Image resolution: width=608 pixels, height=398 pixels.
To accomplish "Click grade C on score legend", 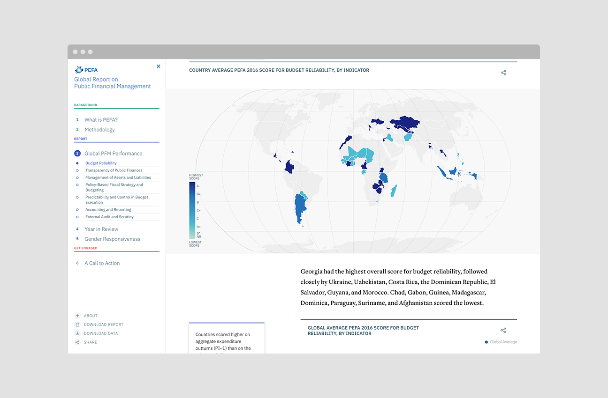I will point(198,219).
